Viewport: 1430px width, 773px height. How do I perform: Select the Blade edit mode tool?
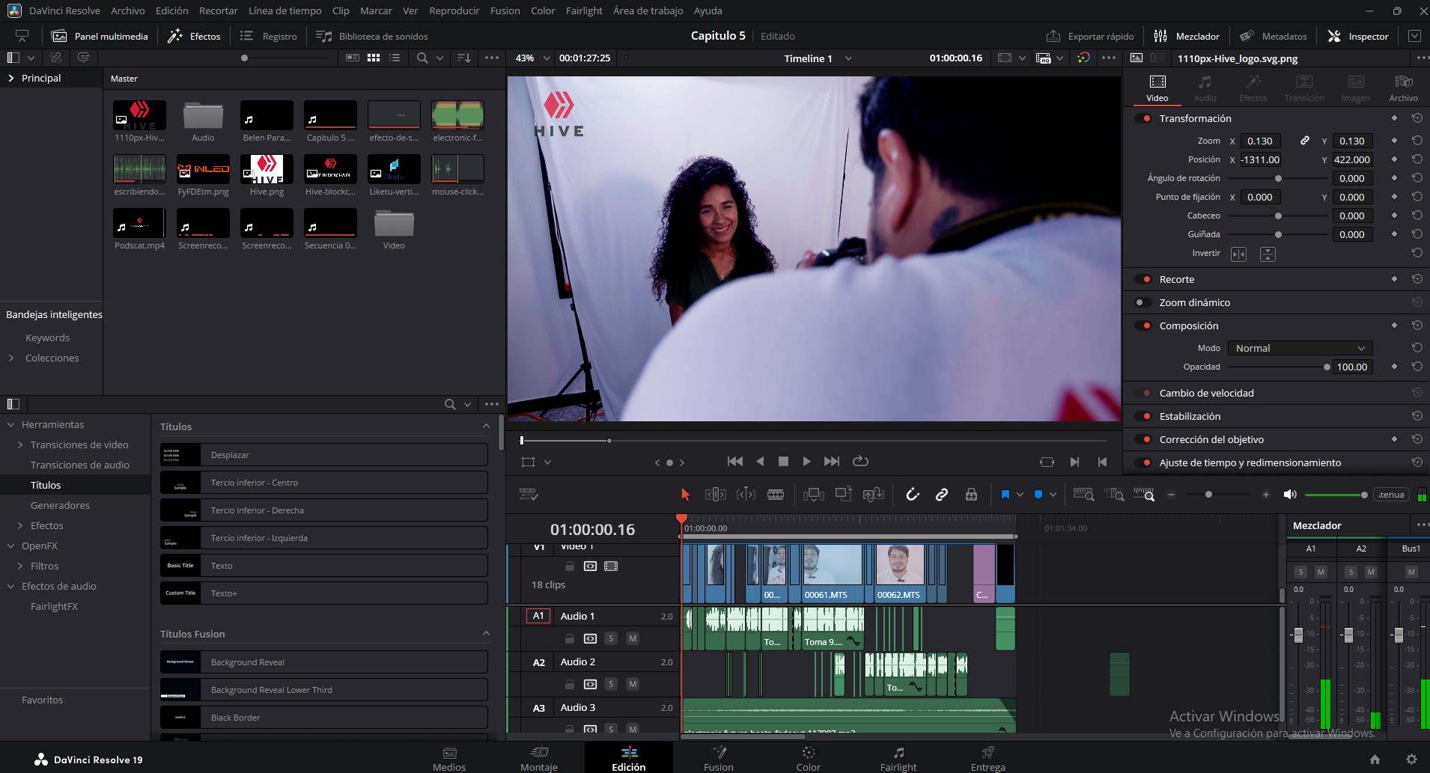coord(776,495)
